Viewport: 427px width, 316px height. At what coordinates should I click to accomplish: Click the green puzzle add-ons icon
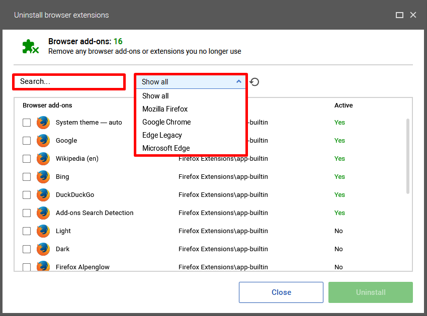tap(30, 47)
